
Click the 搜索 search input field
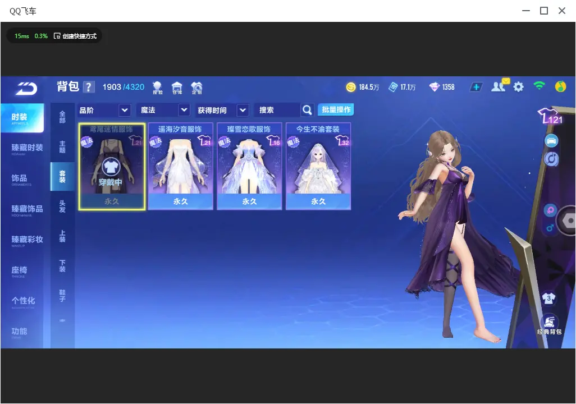(277, 110)
